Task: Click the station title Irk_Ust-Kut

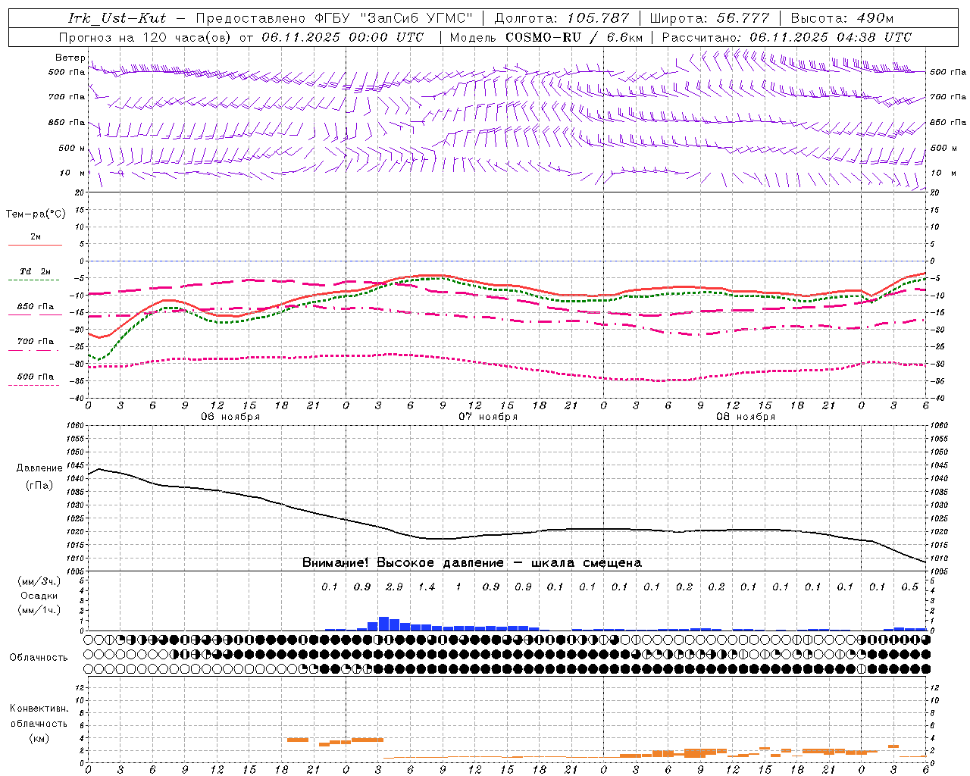Action: pos(117,18)
